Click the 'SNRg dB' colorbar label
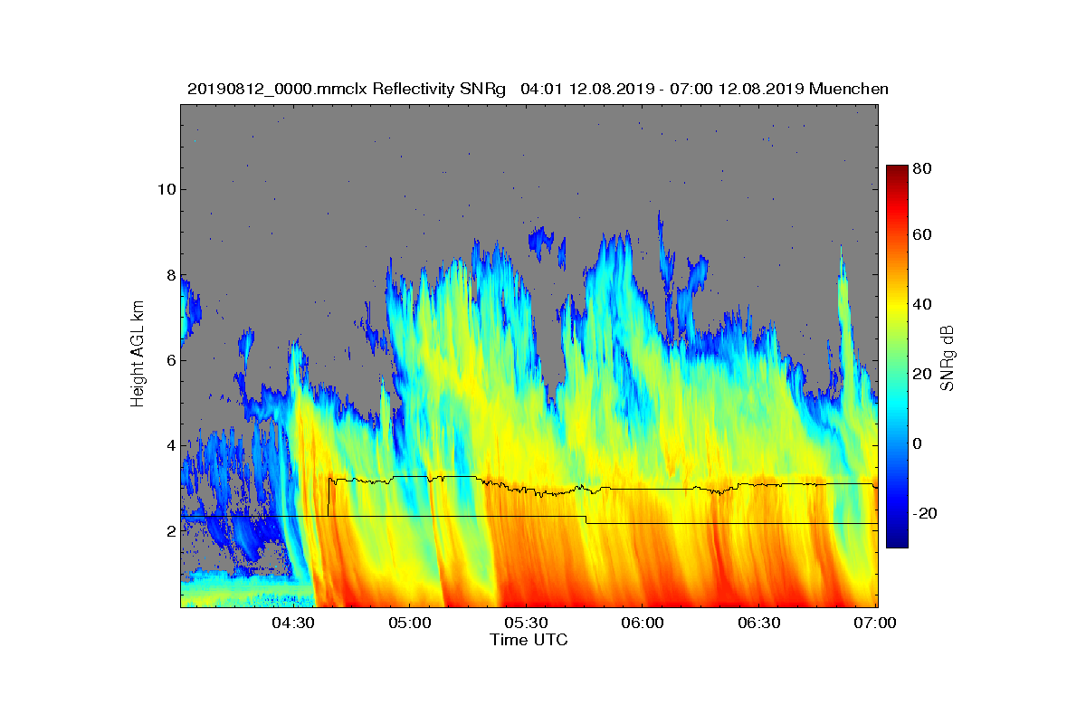The image size is (1086, 724). click(x=948, y=357)
